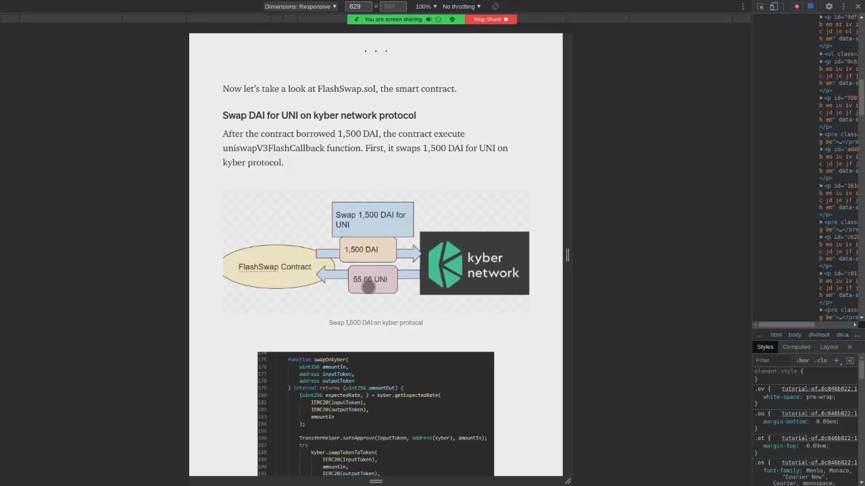Expand the p id="708" element node

point(822,97)
